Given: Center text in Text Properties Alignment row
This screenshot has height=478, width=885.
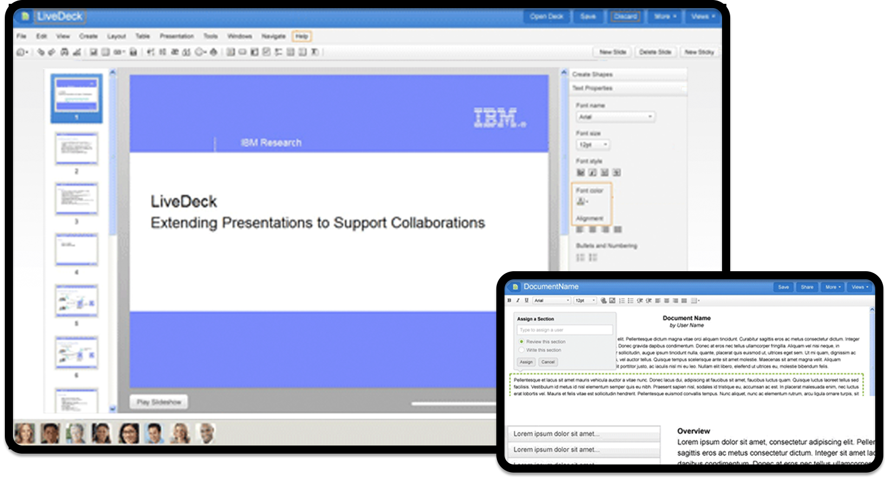Looking at the screenshot, I should pyautogui.click(x=593, y=230).
